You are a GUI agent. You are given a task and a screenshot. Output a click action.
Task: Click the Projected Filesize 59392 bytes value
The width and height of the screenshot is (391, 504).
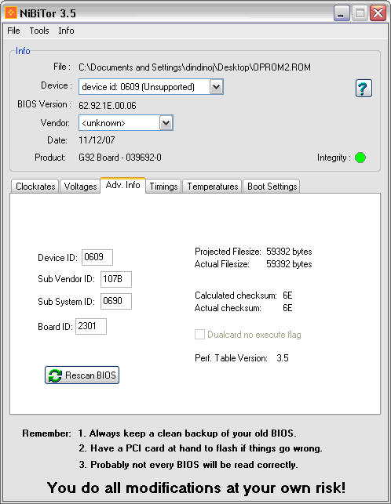tap(289, 252)
